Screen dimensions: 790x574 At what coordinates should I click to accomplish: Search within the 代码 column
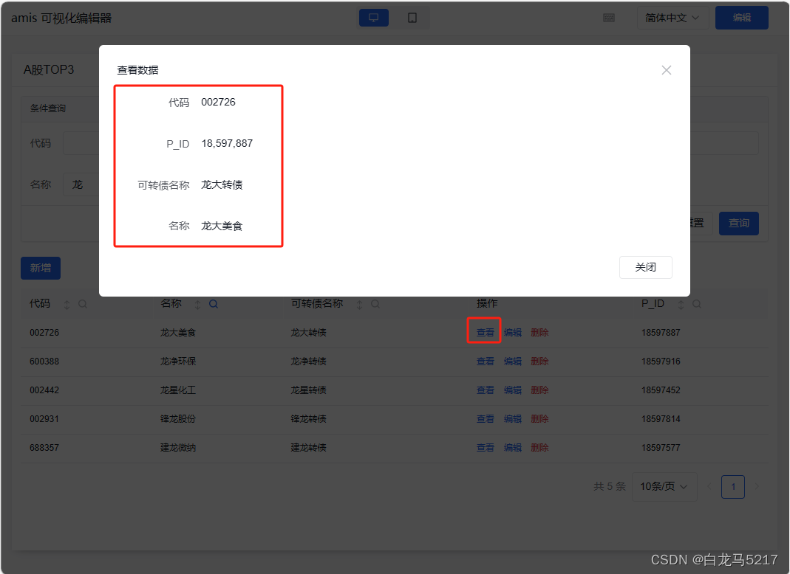[83, 304]
